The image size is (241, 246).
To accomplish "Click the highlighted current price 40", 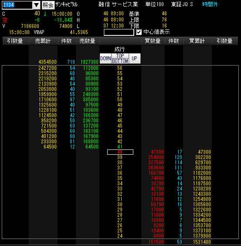I will tap(120, 152).
